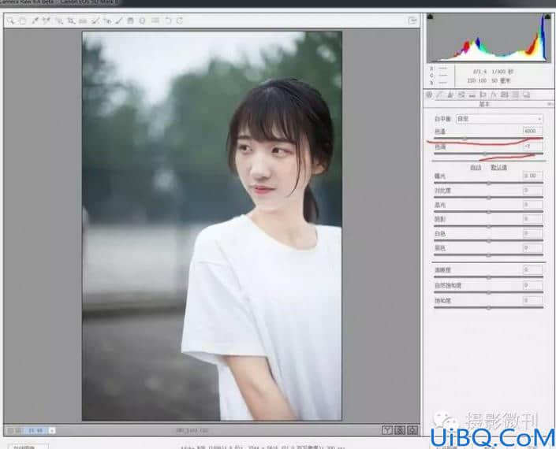Viewport: 556px width, 449px height.
Task: Open the Camera Raw preferences dialog icon
Action: coord(155,21)
